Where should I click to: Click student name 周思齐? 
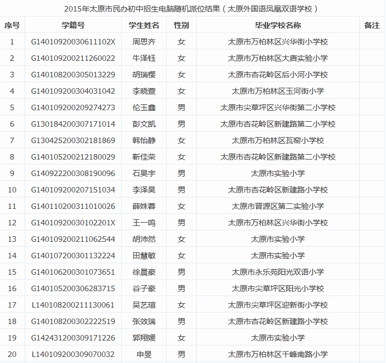144,42
